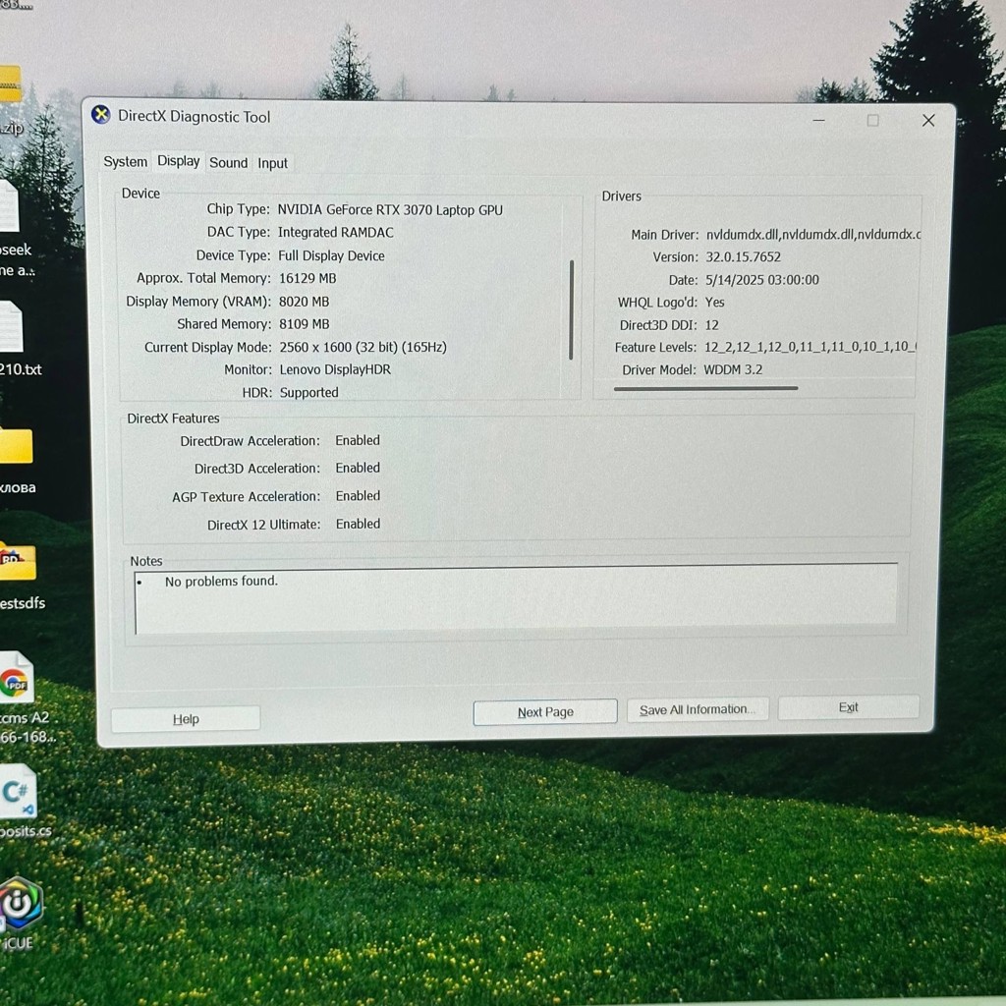Click AGP Texture Acceleration 'Enabled' value
1006x1006 pixels.
[358, 496]
